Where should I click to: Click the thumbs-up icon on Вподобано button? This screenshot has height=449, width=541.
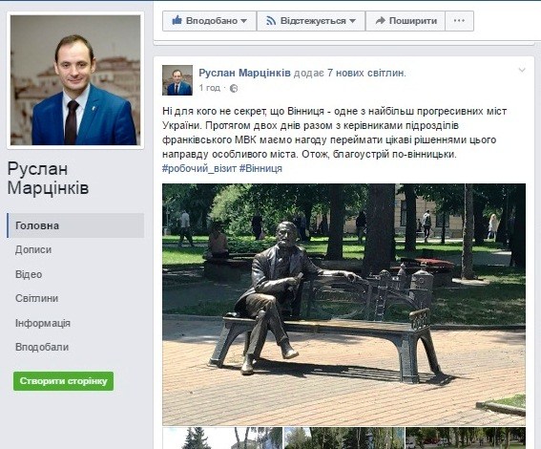coord(177,20)
